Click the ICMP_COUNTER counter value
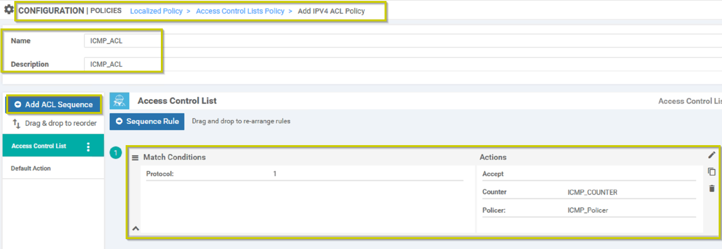The image size is (722, 249). pos(593,192)
